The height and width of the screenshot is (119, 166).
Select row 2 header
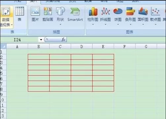pos(3,57)
